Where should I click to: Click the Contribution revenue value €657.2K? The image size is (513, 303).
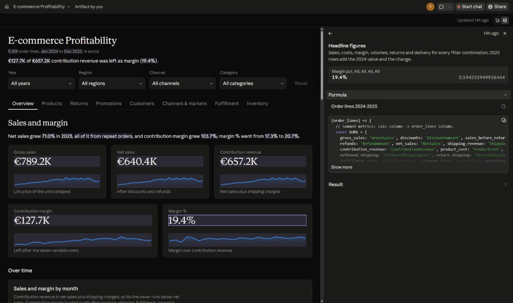click(x=263, y=162)
